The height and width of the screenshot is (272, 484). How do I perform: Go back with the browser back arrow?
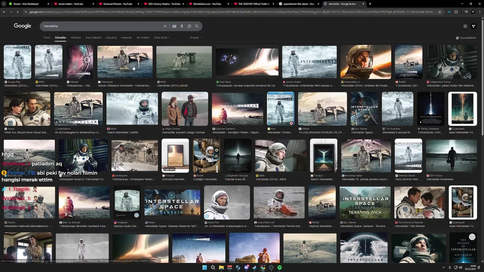[x=4, y=12]
